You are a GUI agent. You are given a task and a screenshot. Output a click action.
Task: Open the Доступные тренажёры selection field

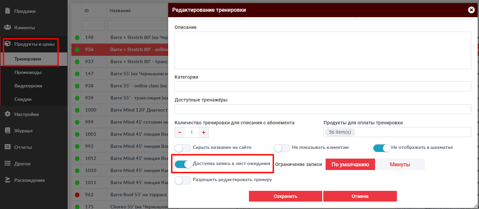[x=322, y=109]
